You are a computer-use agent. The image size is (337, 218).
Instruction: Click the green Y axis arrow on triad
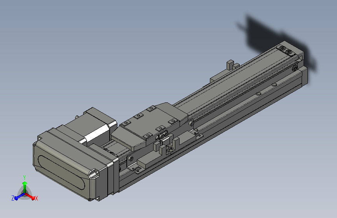click(x=24, y=186)
